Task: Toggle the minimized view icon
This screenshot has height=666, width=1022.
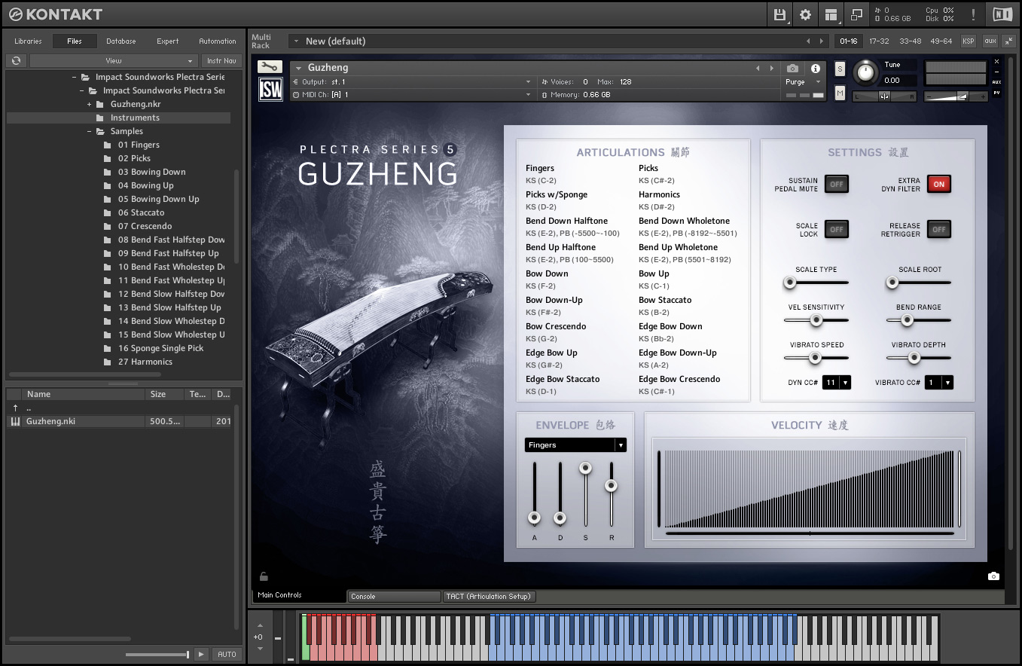Action: coord(856,14)
